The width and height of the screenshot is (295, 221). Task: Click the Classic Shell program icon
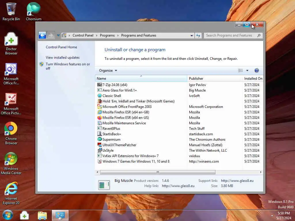(x=99, y=96)
